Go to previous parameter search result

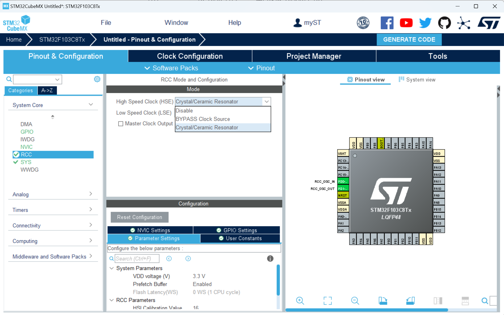[169, 259]
